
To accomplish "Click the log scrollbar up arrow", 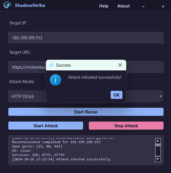I will 158,141.
